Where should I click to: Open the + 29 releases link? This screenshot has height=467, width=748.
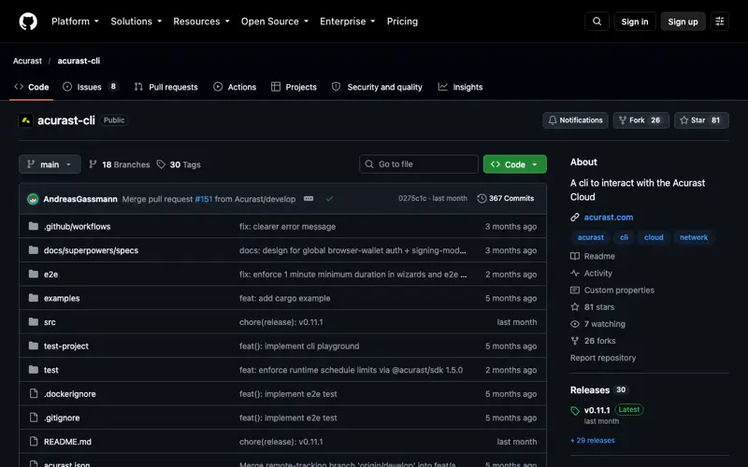[x=593, y=441]
